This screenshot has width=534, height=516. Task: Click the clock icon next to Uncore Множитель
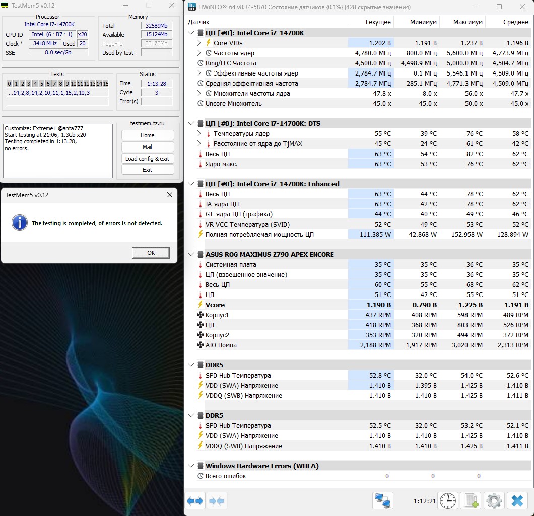click(x=201, y=103)
